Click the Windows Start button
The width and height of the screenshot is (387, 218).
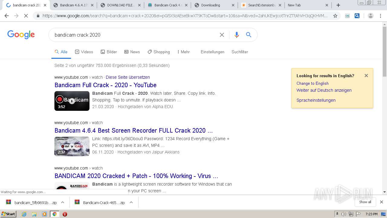click(8, 214)
